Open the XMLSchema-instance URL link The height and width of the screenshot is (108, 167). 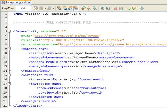[82, 40]
